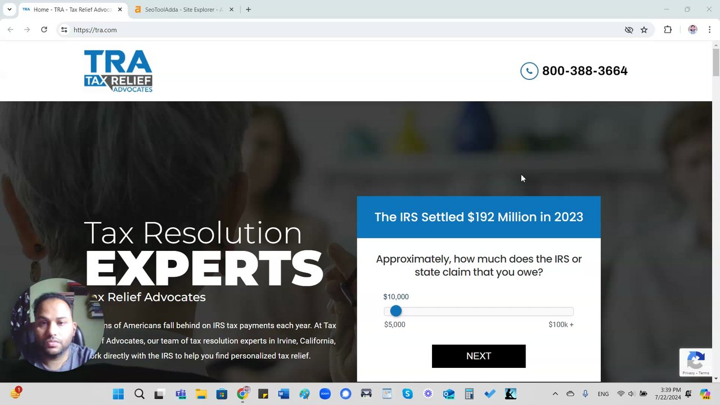Click the TRA Tax Relief Advocates logo

click(x=118, y=71)
